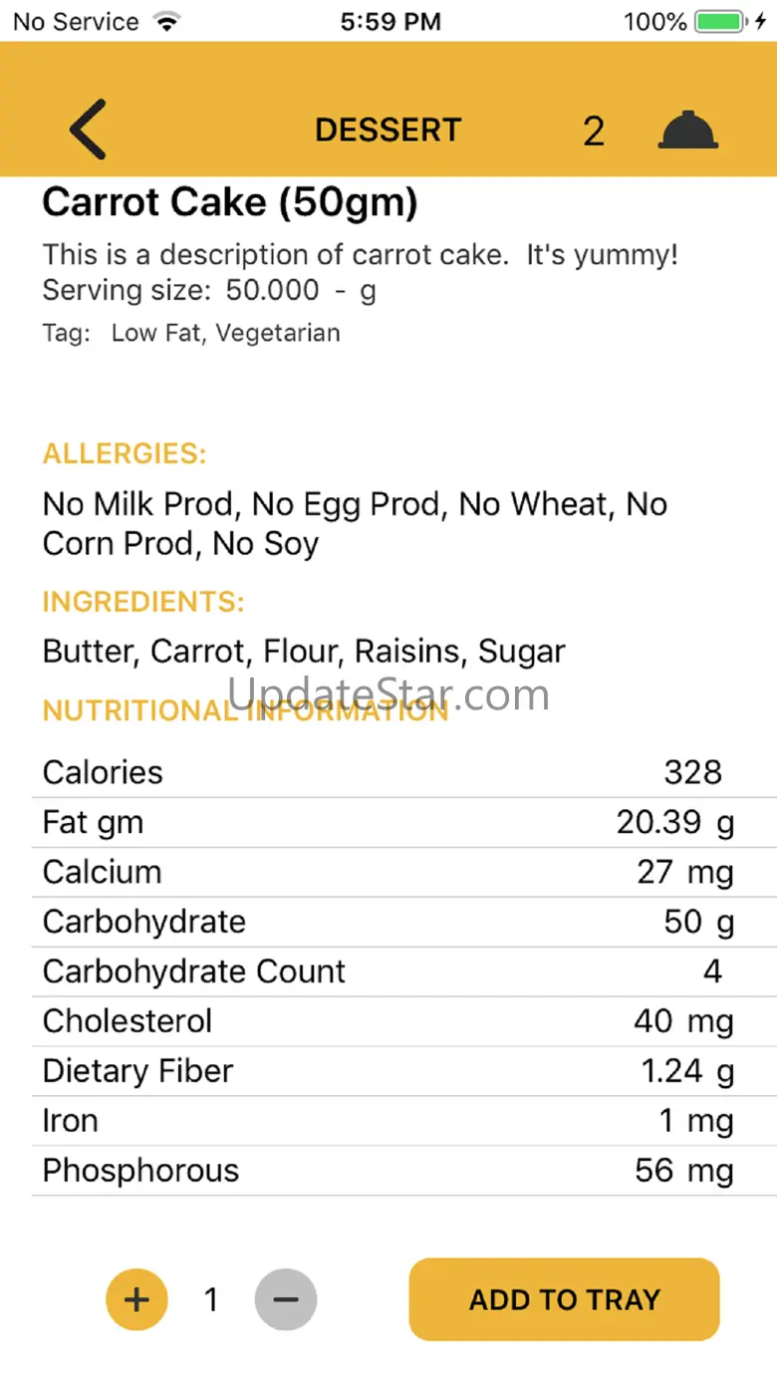Increase quantity with the plus button
The width and height of the screenshot is (777, 1382).
point(136,1299)
